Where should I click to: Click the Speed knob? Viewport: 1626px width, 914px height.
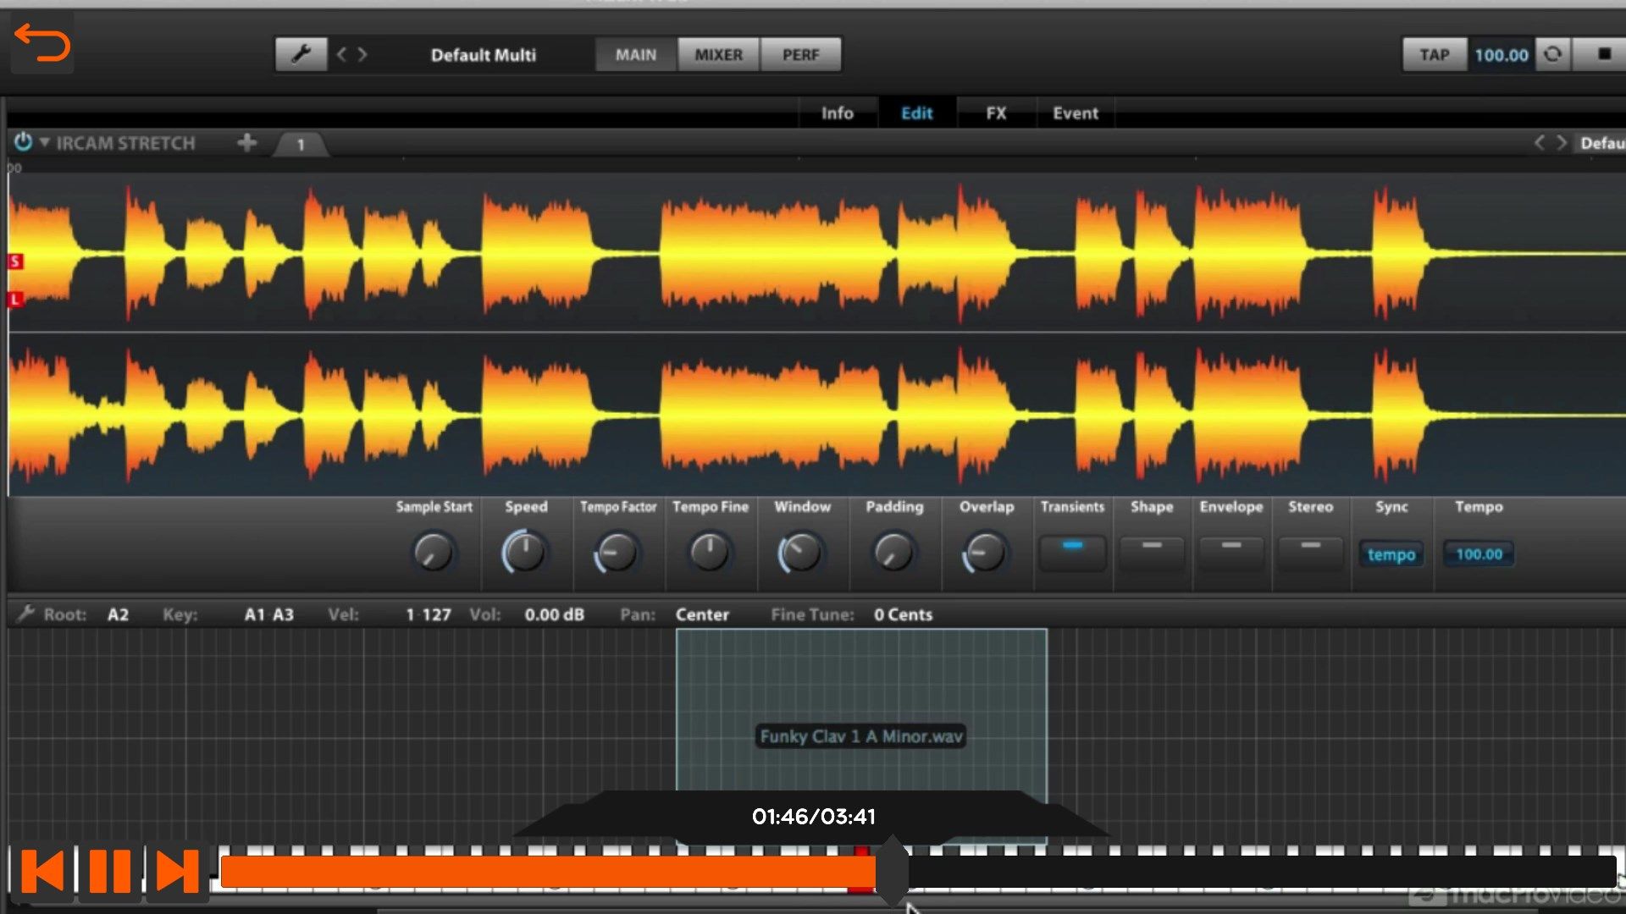(525, 553)
